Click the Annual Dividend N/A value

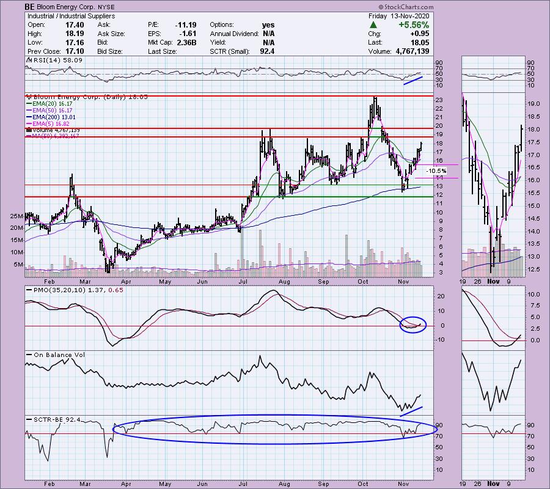coord(268,34)
